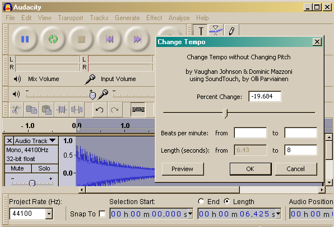Open the Selection Start time format dropdown
334x227 pixels.
[190, 214]
